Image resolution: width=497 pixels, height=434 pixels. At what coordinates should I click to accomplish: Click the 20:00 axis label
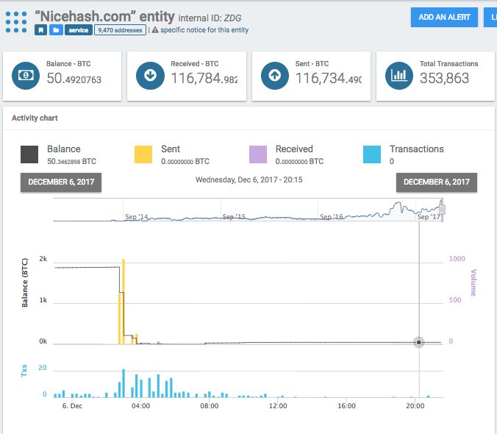coord(415,406)
